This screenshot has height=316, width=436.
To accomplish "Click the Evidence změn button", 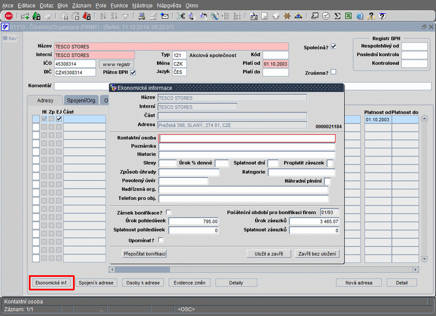I will click(189, 283).
